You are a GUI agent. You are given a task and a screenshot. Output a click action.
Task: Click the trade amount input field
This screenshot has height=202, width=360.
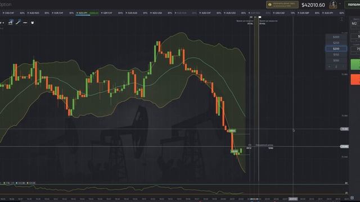coord(355,36)
